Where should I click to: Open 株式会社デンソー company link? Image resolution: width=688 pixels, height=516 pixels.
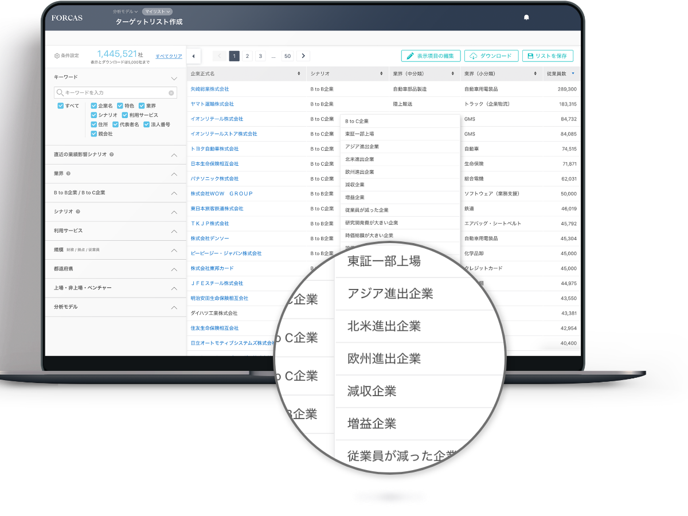(x=210, y=238)
